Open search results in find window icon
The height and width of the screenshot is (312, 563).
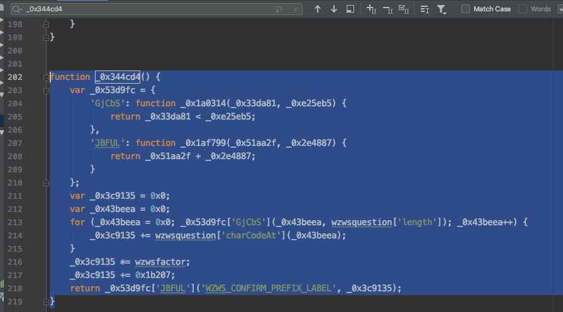(425, 9)
